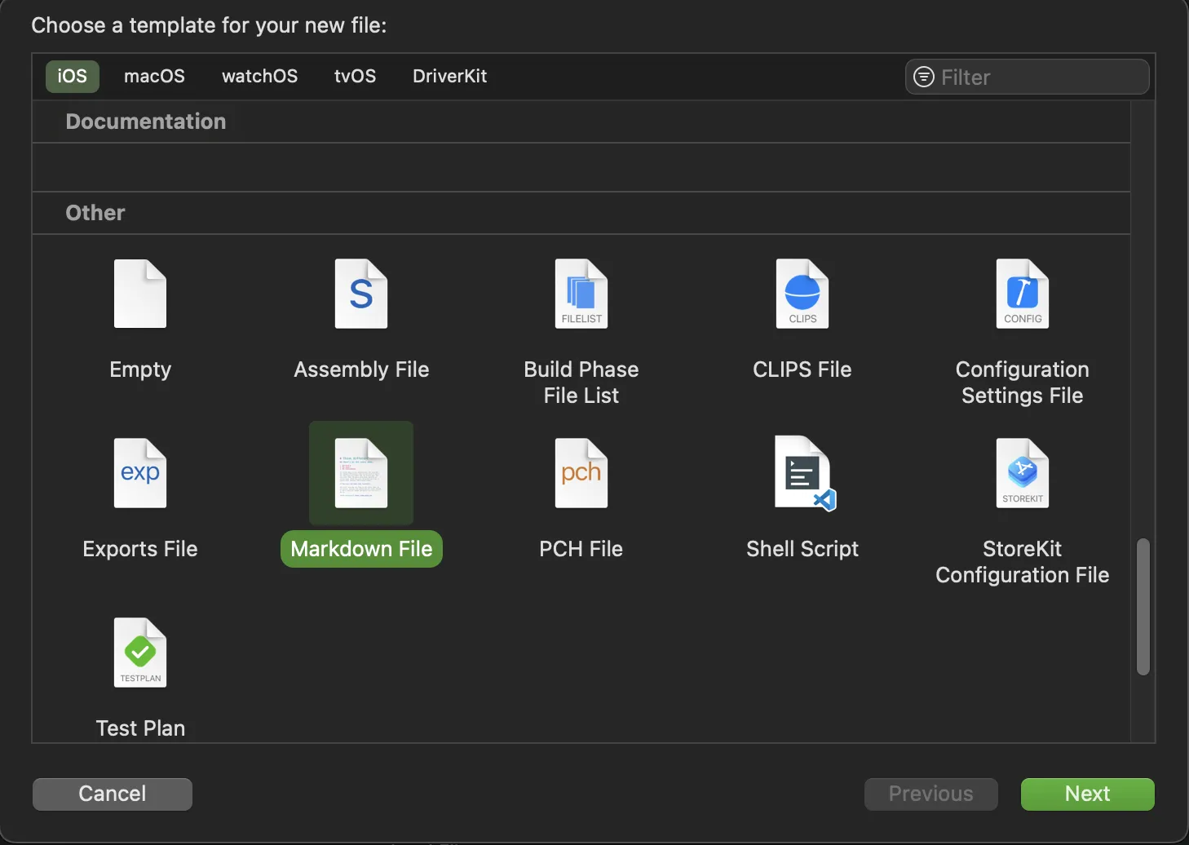
Task: Select the Build Phase File List icon
Action: [x=581, y=294]
